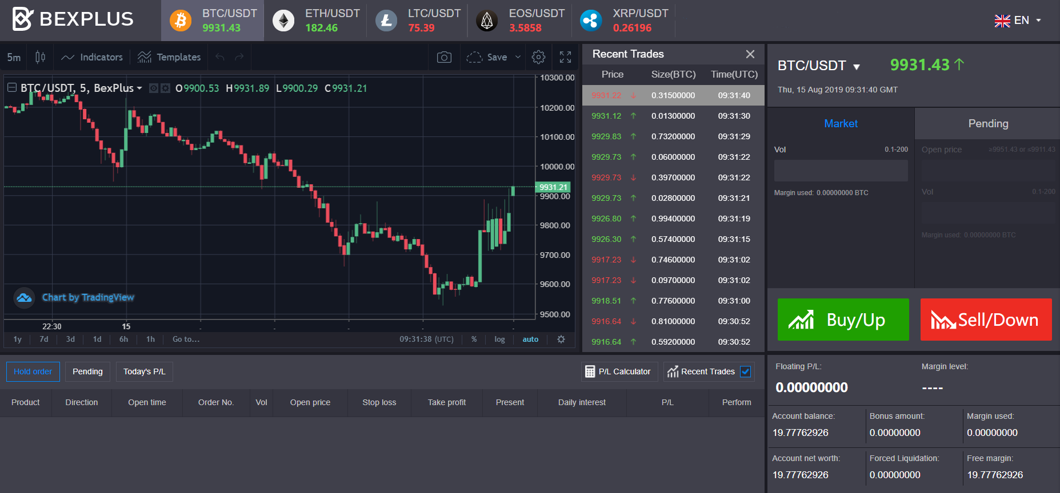Screen dimensions: 1060x493
Task: Click the legend settings icon next to the eye
Action: click(165, 88)
